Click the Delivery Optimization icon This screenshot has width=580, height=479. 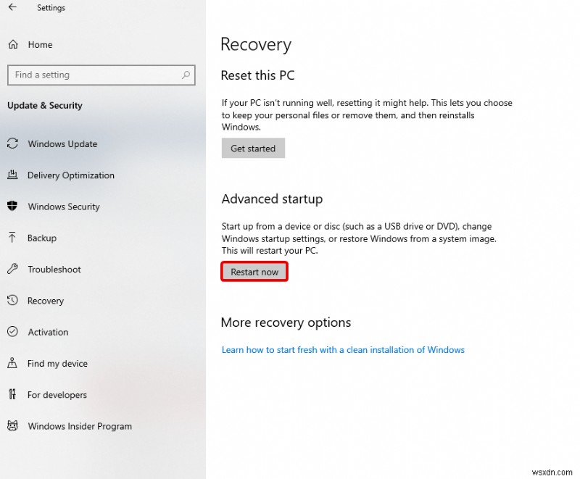pyautogui.click(x=12, y=175)
